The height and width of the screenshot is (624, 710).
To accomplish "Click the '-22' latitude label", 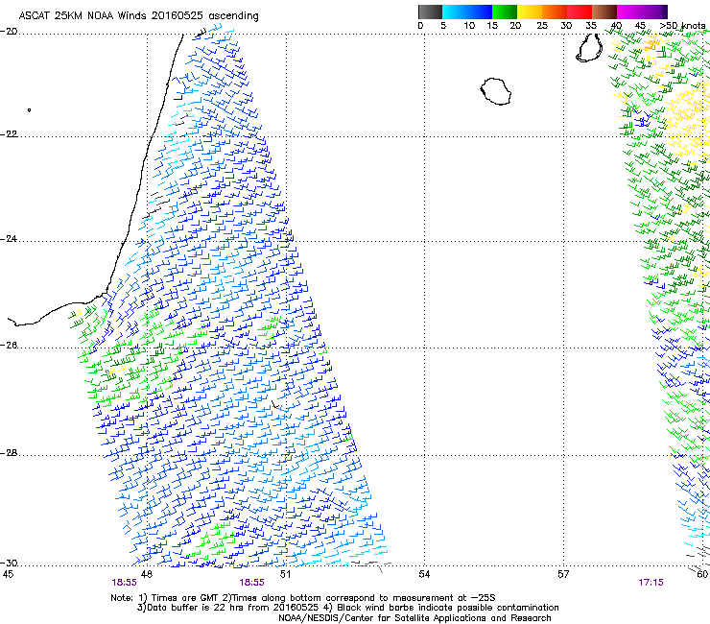I will (9, 134).
